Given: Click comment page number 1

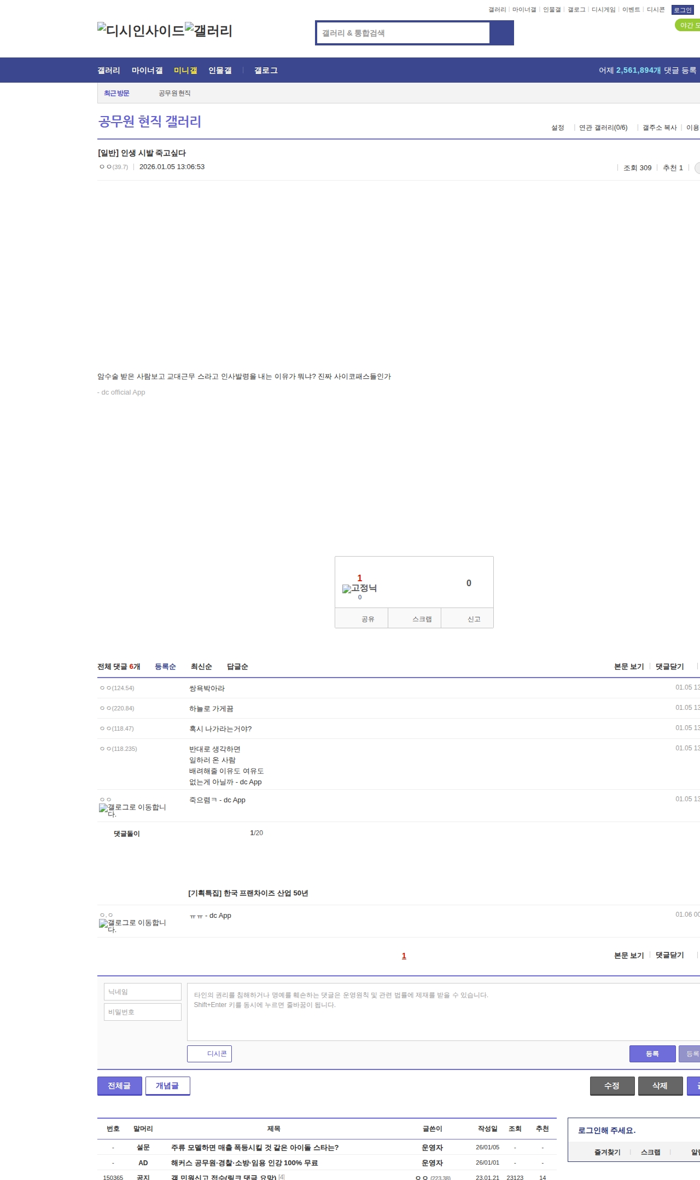Looking at the screenshot, I should point(404,956).
